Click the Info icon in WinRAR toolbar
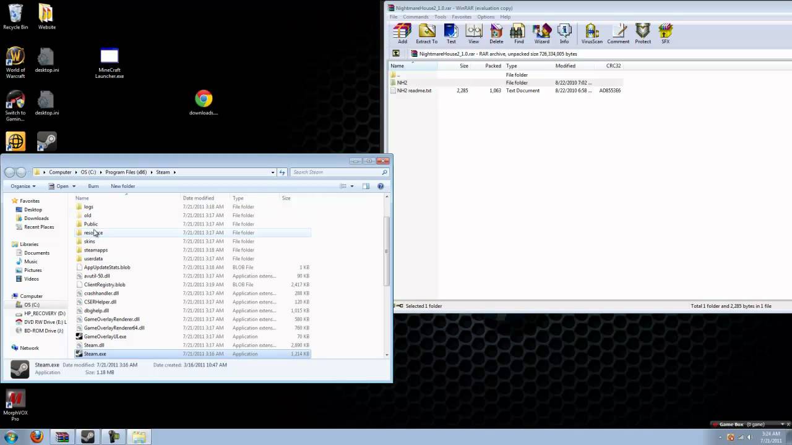 click(x=564, y=34)
